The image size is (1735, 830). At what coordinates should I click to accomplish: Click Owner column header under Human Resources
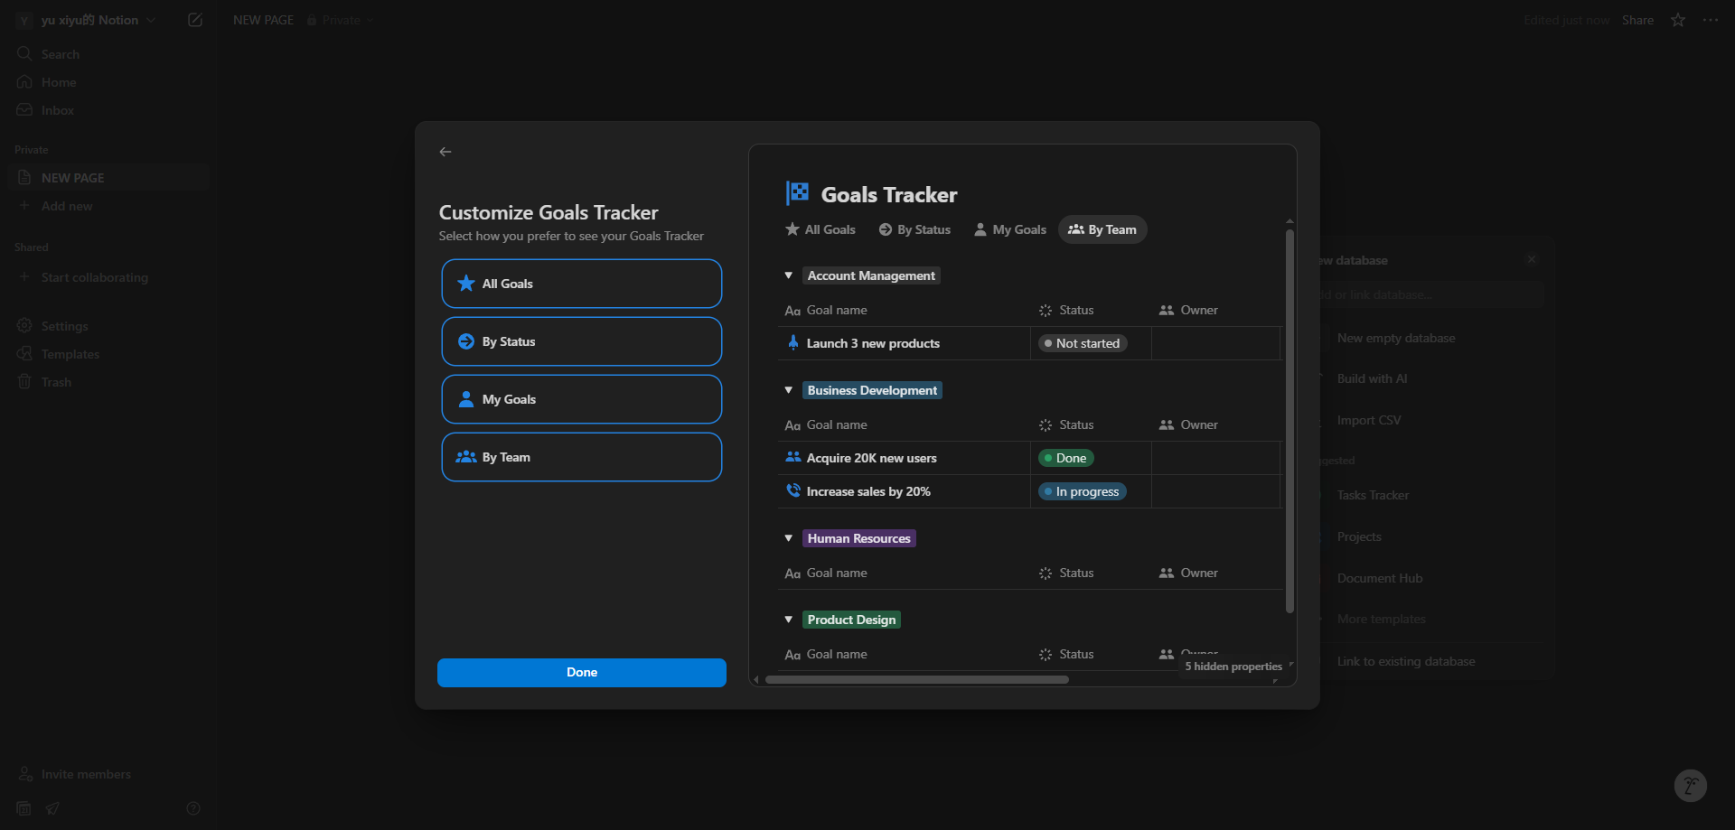tap(1188, 573)
